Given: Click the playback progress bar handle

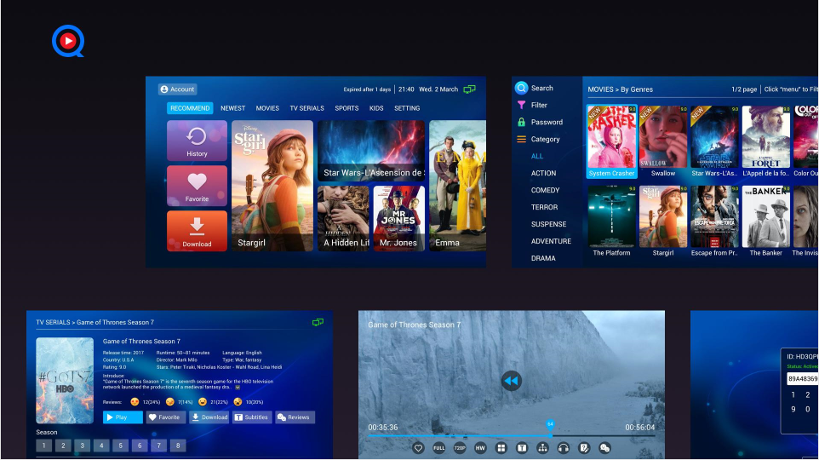Looking at the screenshot, I should [x=550, y=425].
